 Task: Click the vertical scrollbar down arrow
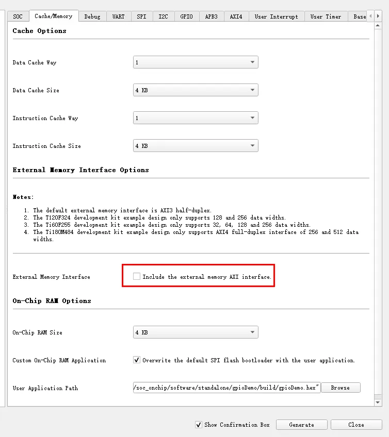pyautogui.click(x=378, y=402)
